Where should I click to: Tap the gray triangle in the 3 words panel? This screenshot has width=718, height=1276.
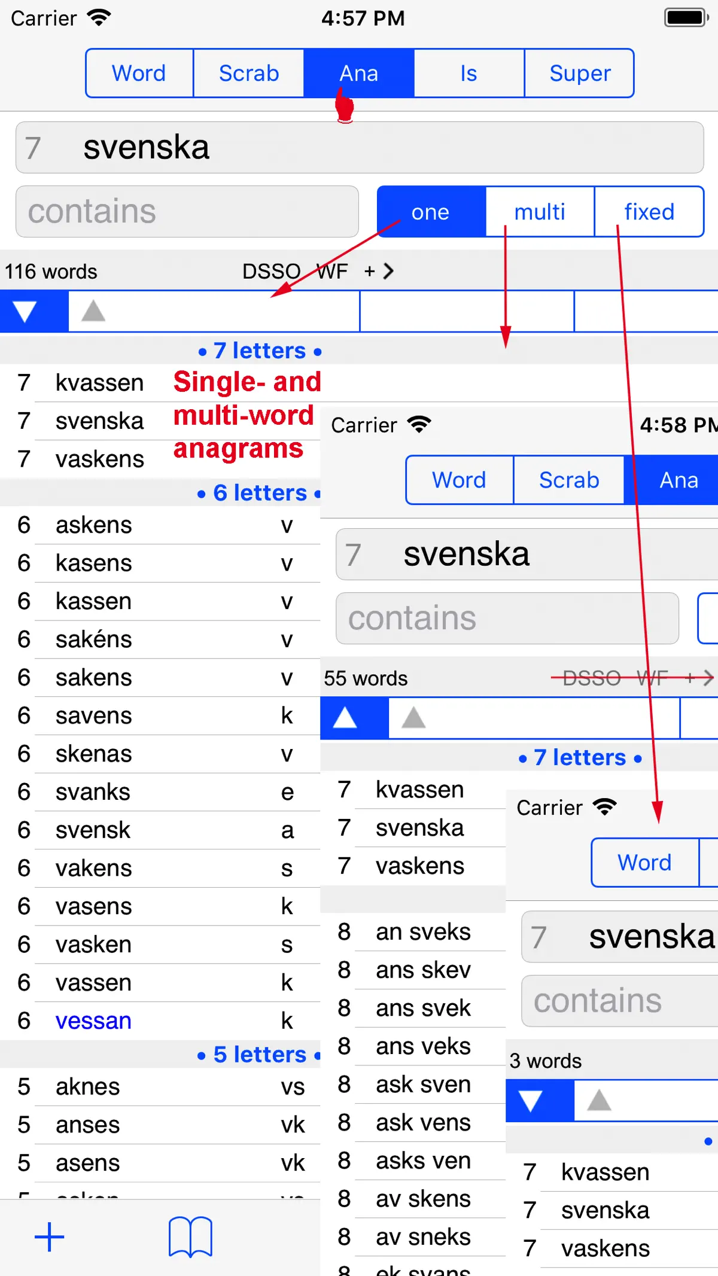coord(599,1100)
